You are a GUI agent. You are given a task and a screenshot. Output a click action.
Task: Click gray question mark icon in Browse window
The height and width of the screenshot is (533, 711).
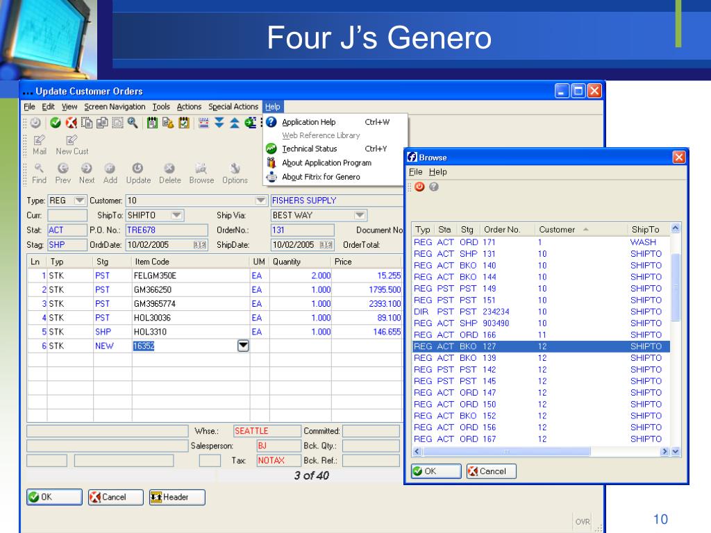[434, 187]
